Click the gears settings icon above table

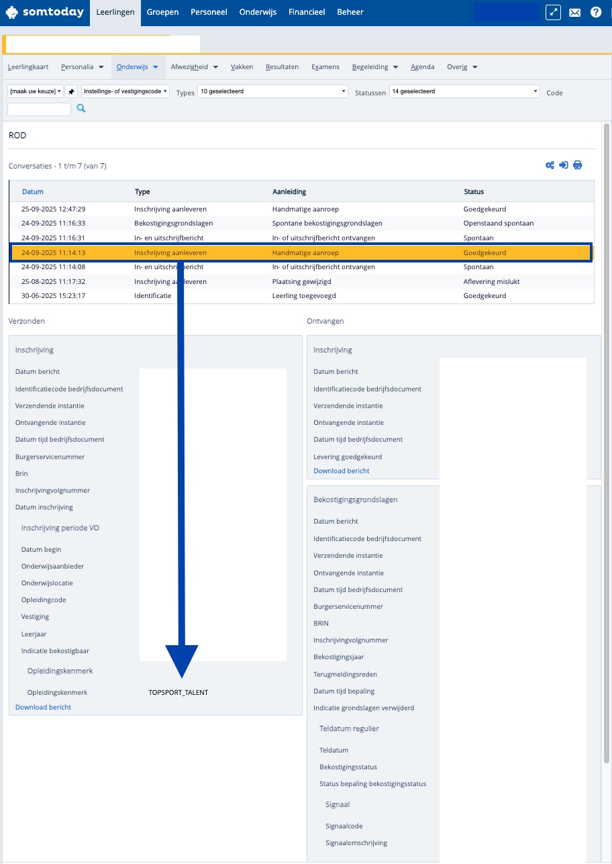pyautogui.click(x=550, y=165)
